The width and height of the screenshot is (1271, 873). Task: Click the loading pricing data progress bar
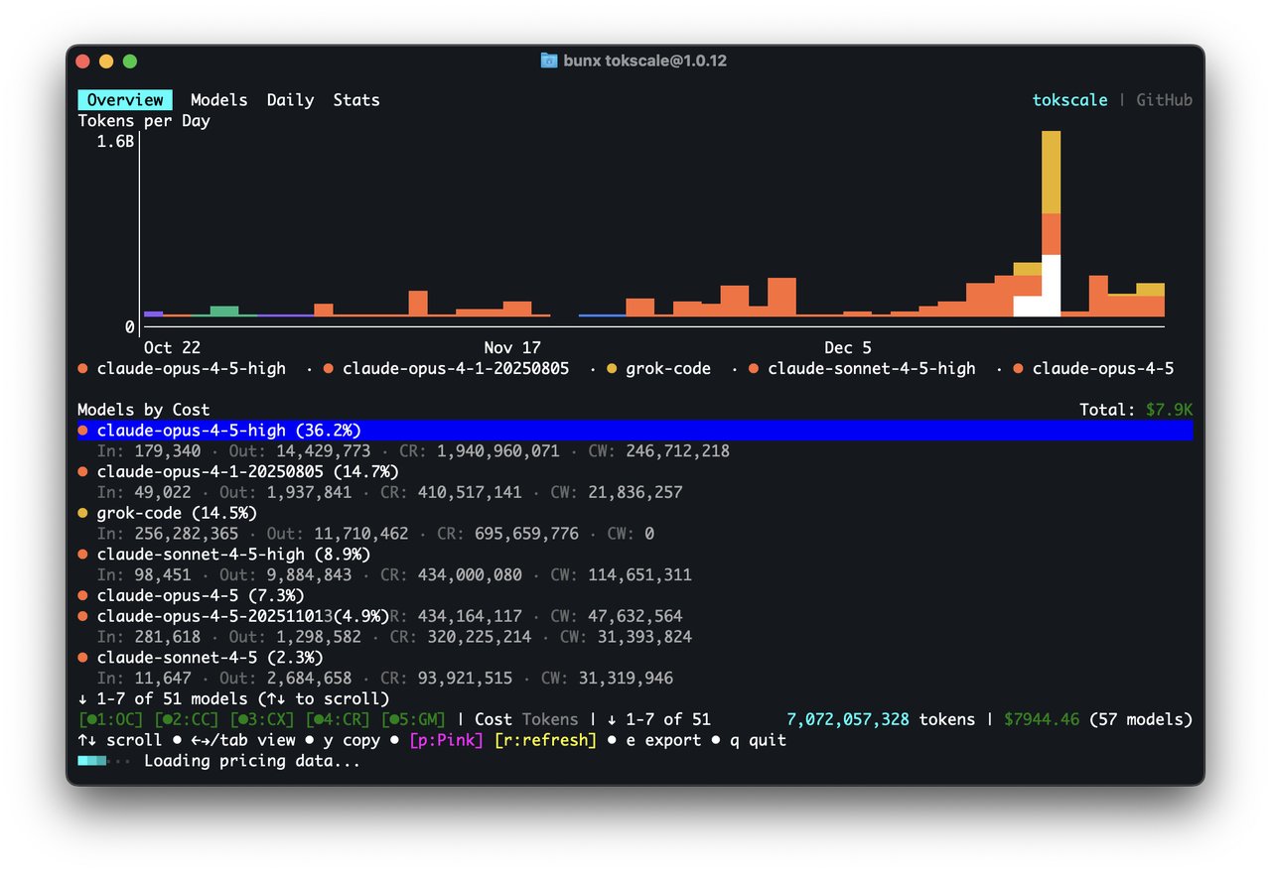point(93,760)
